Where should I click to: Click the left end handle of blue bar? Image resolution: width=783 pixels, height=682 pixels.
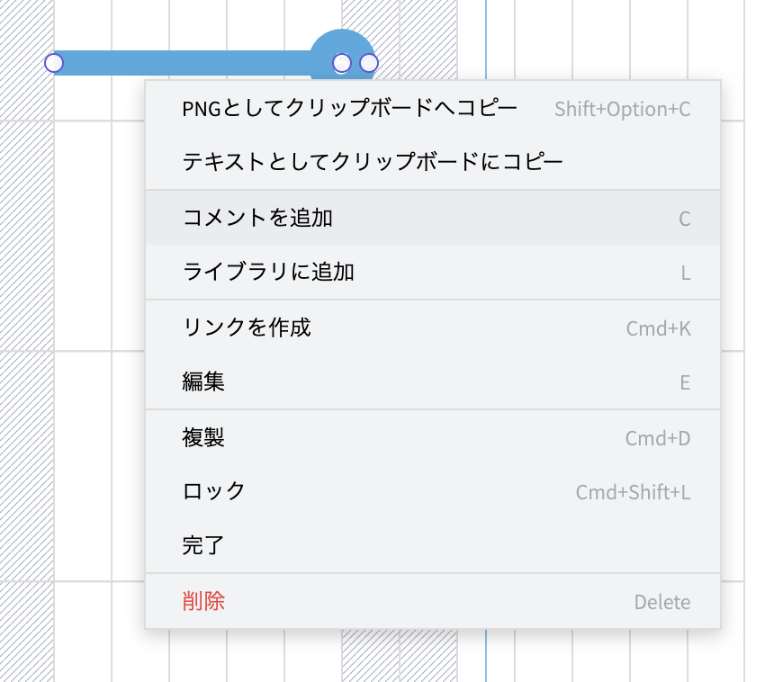click(x=54, y=63)
